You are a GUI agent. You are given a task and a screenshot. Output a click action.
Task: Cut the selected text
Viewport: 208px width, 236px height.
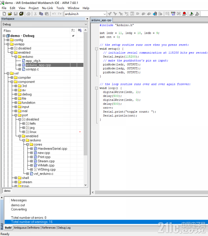(35, 14)
